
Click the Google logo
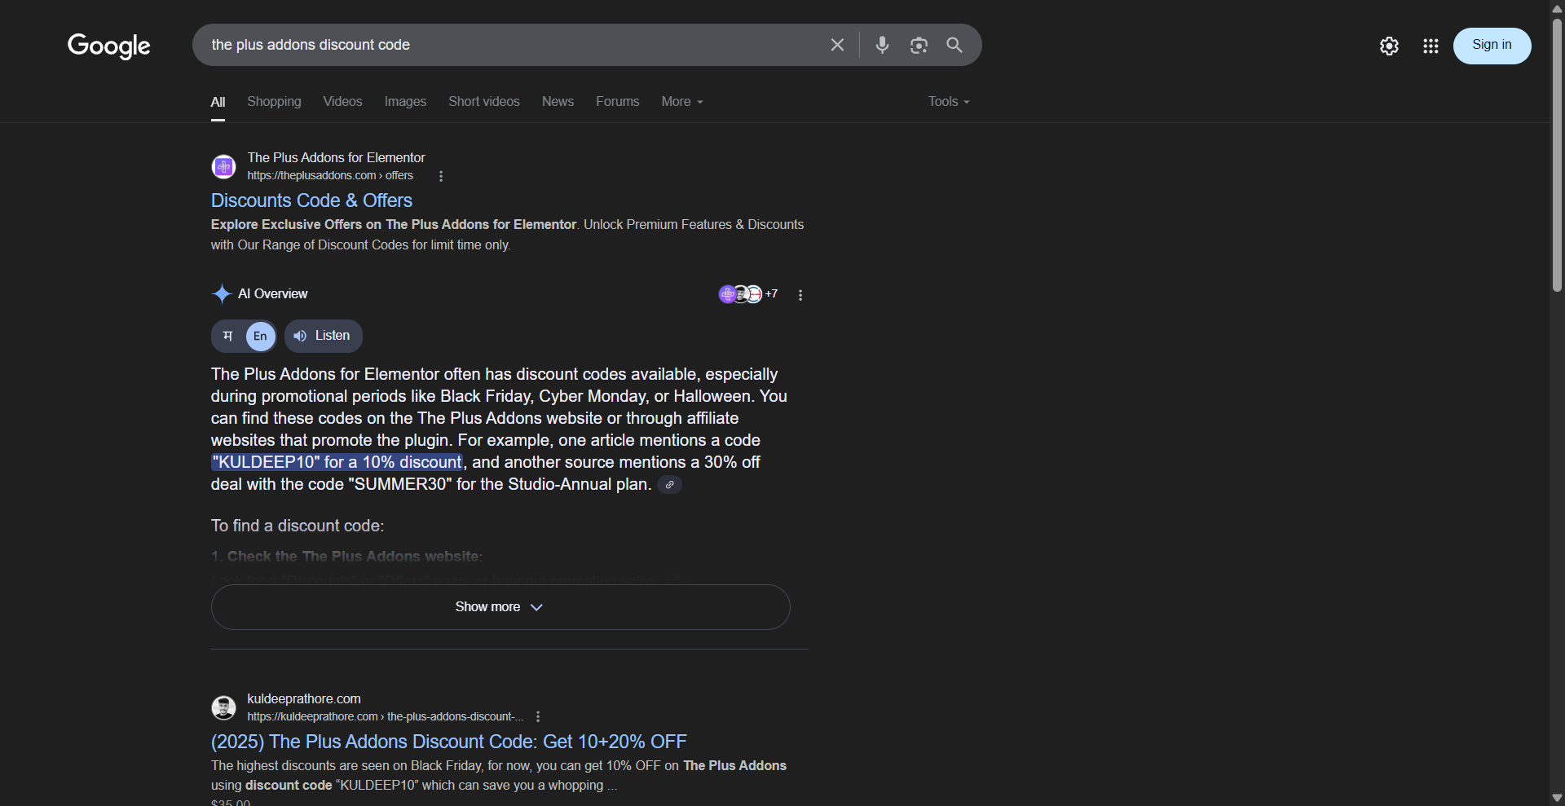pyautogui.click(x=108, y=46)
